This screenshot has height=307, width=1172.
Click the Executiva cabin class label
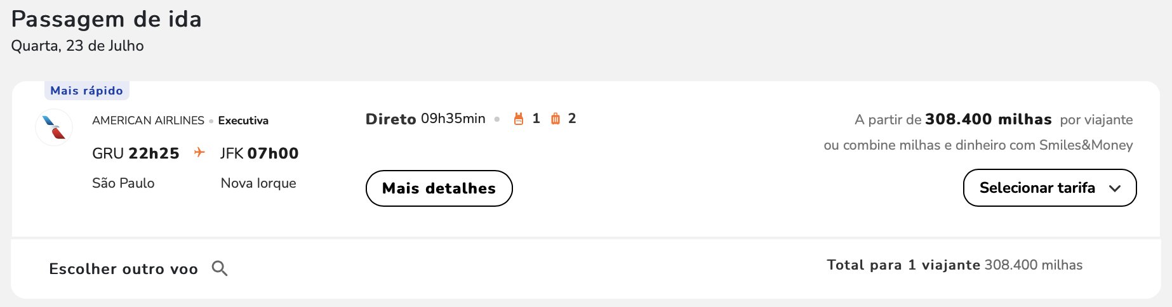click(243, 121)
